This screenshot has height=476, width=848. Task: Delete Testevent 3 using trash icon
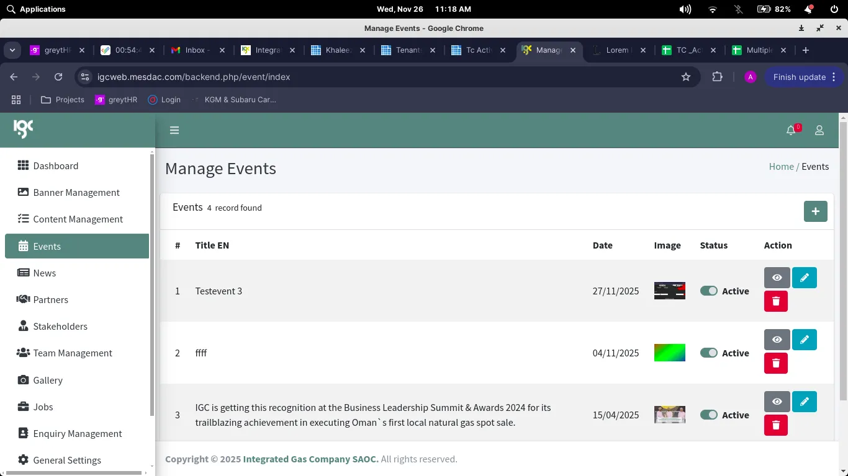click(775, 301)
